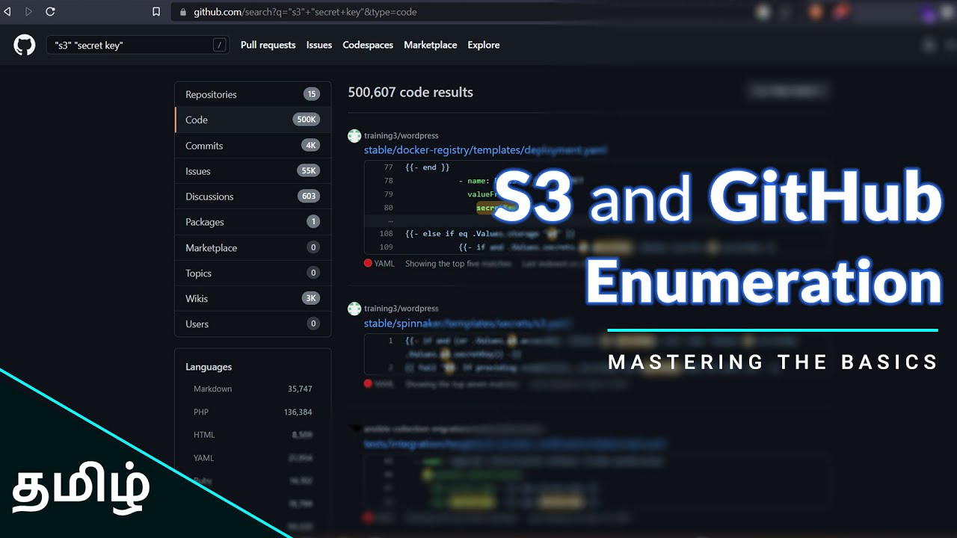Filter results by HTML language
This screenshot has height=538, width=957.
(253, 434)
